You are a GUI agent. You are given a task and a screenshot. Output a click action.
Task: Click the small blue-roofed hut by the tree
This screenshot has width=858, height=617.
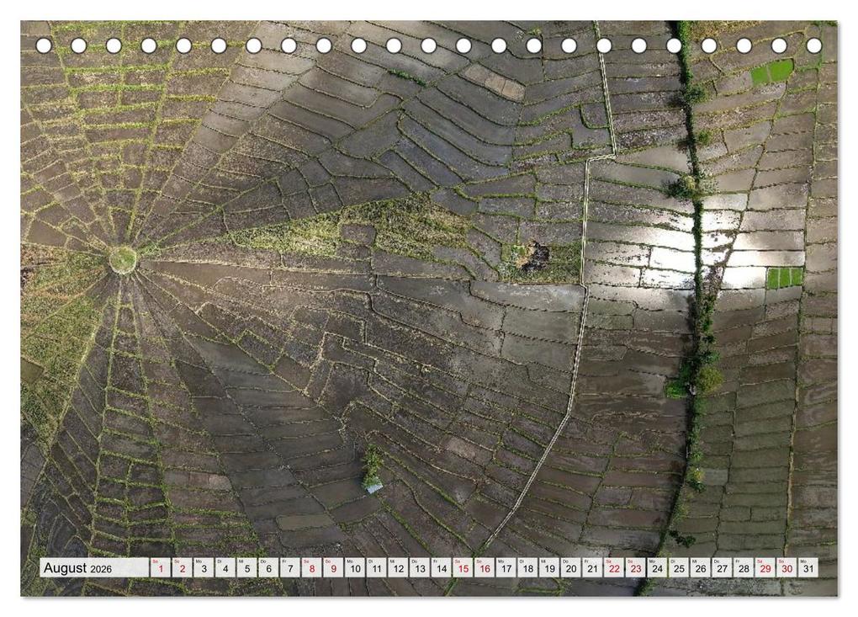pos(373,486)
